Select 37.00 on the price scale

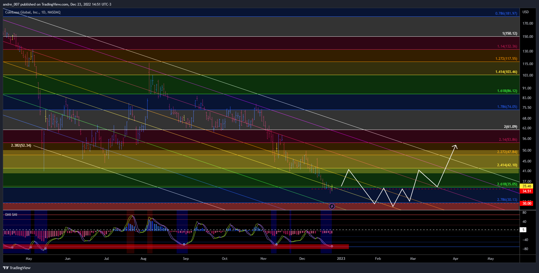tap(527, 182)
